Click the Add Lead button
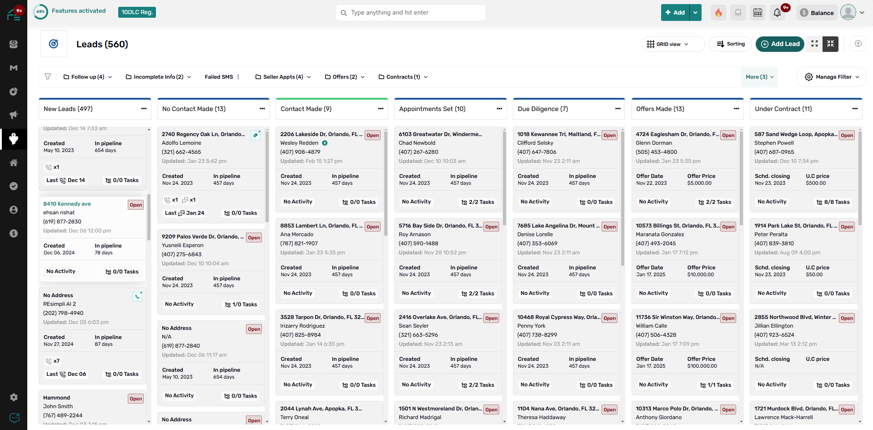Image resolution: width=873 pixels, height=430 pixels. (780, 44)
